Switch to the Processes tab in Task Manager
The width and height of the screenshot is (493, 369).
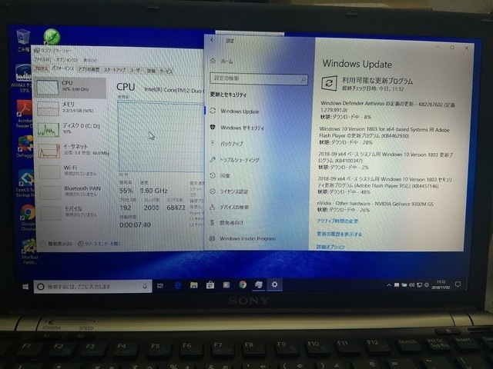coord(41,68)
